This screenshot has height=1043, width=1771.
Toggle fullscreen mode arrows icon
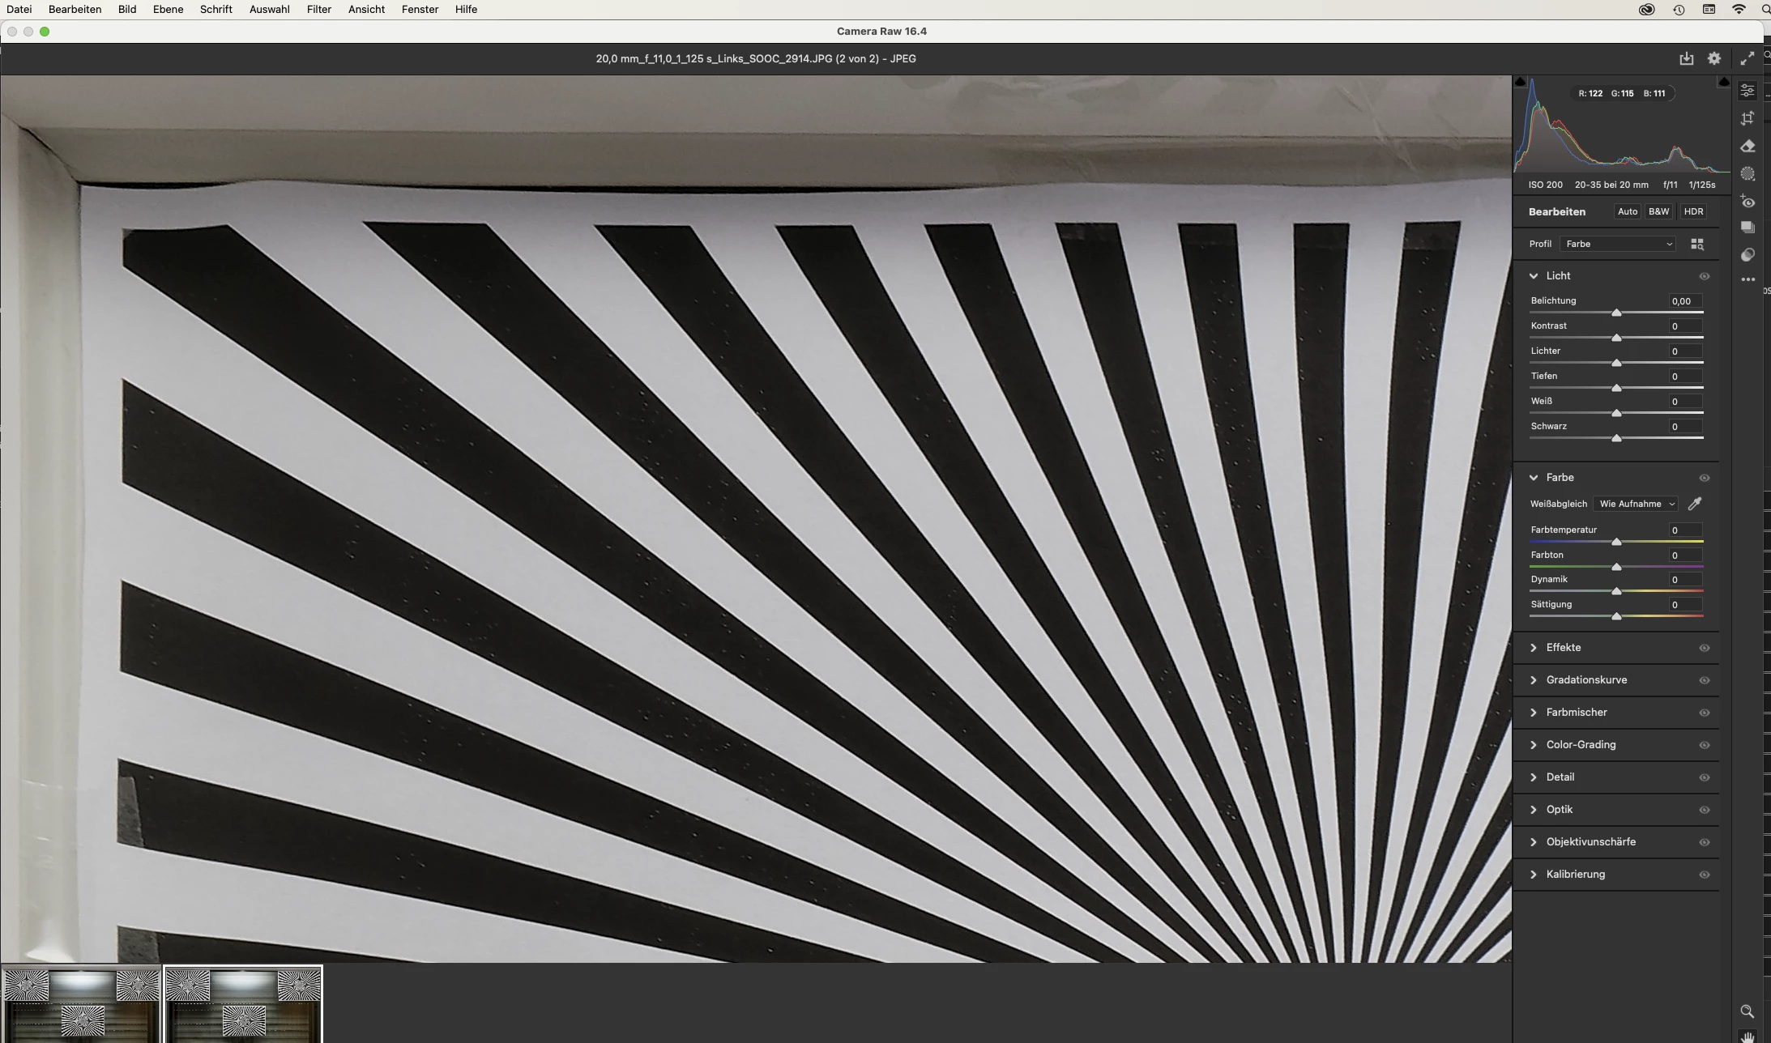(1747, 58)
